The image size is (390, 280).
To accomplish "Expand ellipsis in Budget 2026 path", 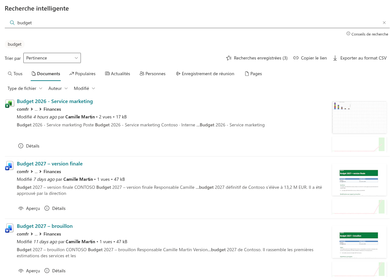I will point(36,109).
